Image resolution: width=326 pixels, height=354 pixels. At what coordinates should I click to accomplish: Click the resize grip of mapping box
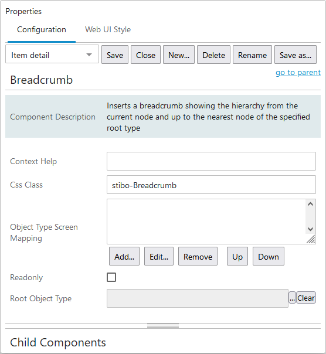pyautogui.click(x=311, y=239)
